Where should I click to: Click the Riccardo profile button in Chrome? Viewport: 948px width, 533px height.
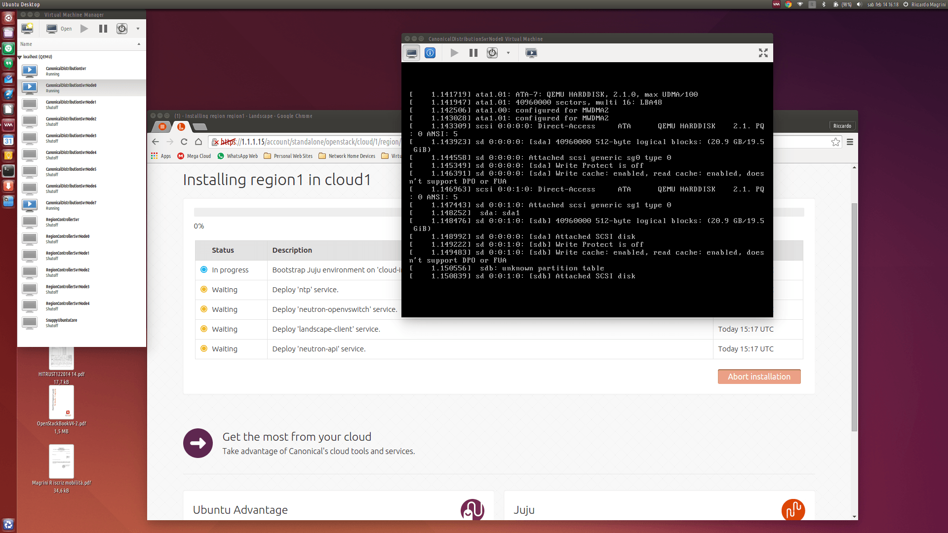[842, 126]
